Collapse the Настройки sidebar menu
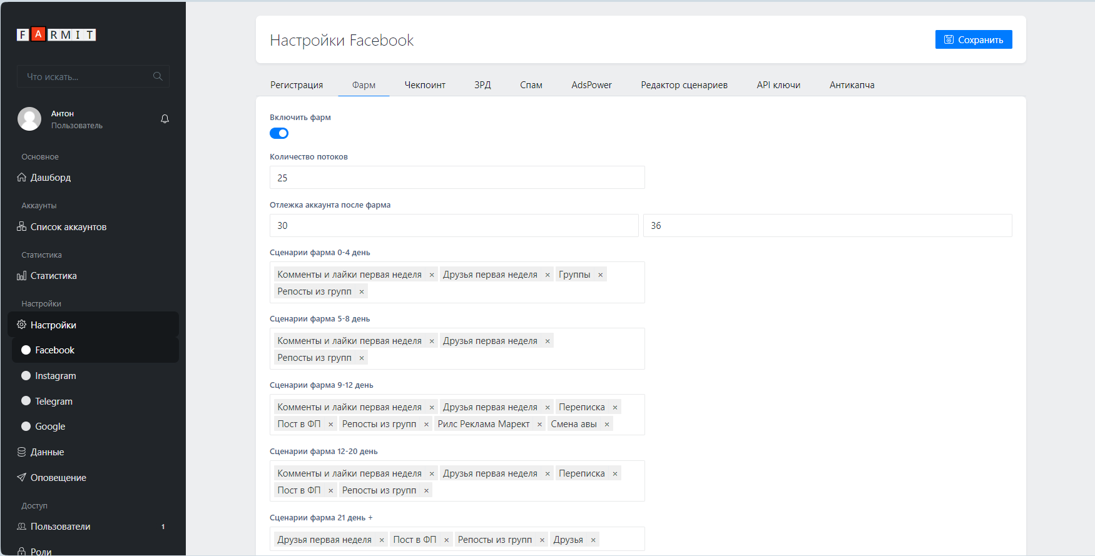Image resolution: width=1095 pixels, height=556 pixels. (53, 325)
